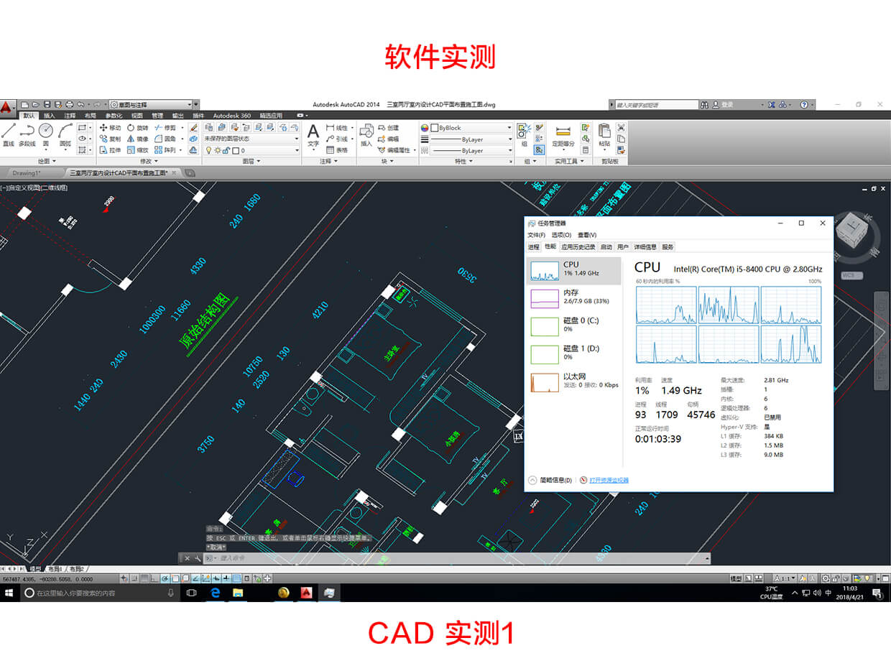891x661 pixels.
Task: Select the Arc (圆弧) tool
Action: click(65, 135)
